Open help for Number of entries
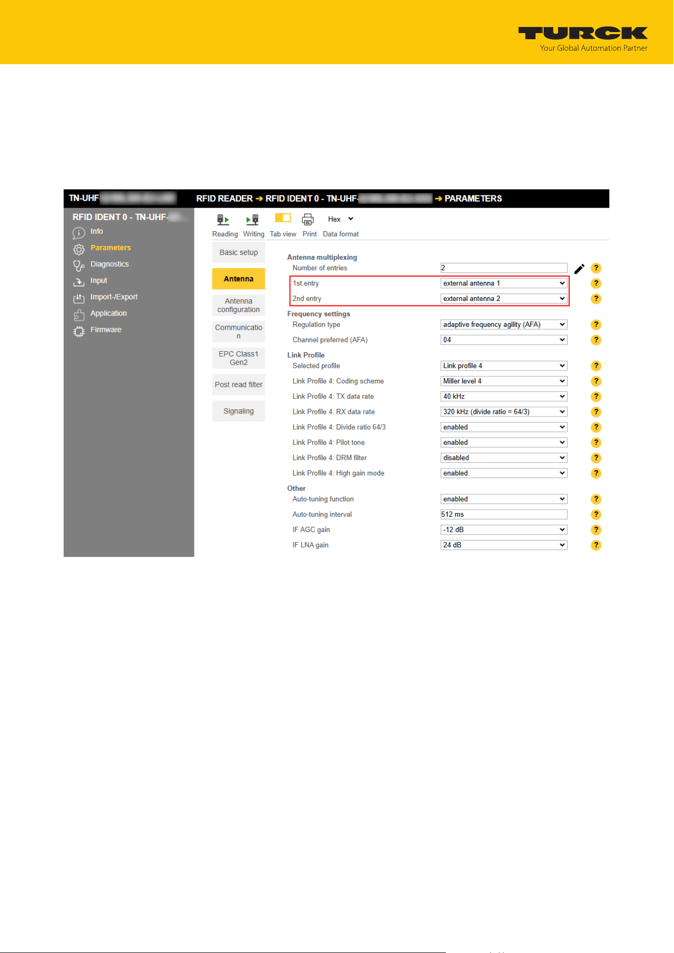 pyautogui.click(x=596, y=268)
